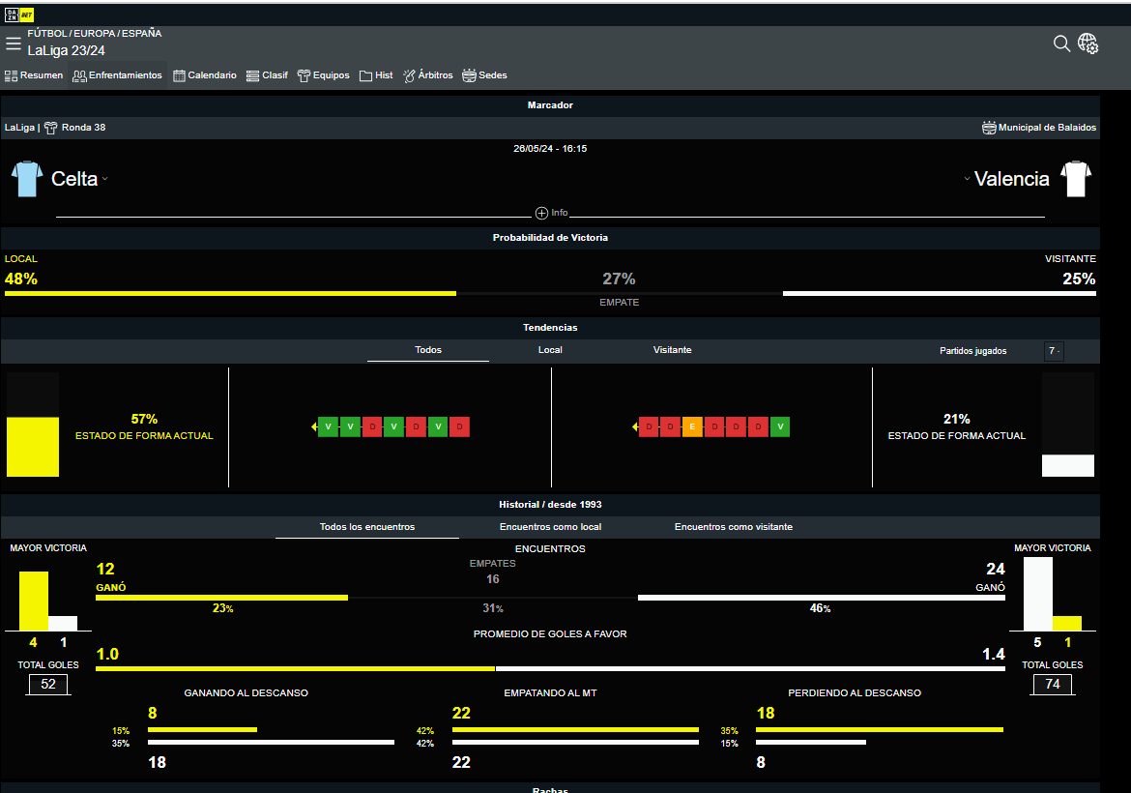Click the Celta light-blue jersey icon
Image resolution: width=1131 pixels, height=793 pixels.
click(27, 179)
